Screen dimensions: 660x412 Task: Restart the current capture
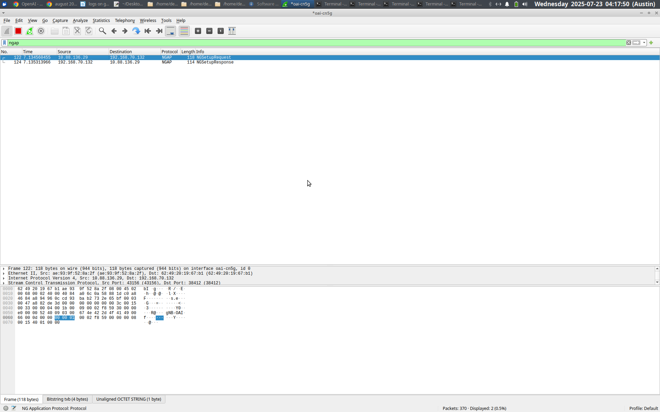click(30, 31)
